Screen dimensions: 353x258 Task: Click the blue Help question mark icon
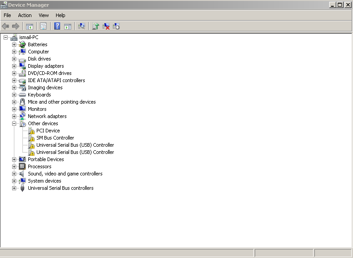(57, 26)
